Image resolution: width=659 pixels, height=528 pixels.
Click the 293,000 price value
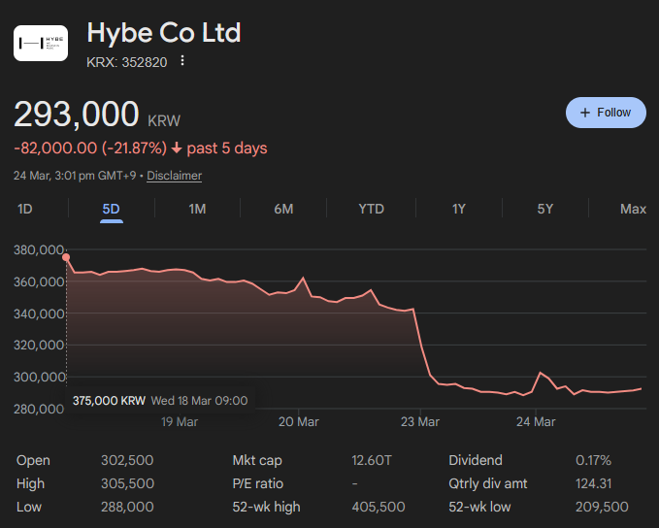click(x=76, y=114)
